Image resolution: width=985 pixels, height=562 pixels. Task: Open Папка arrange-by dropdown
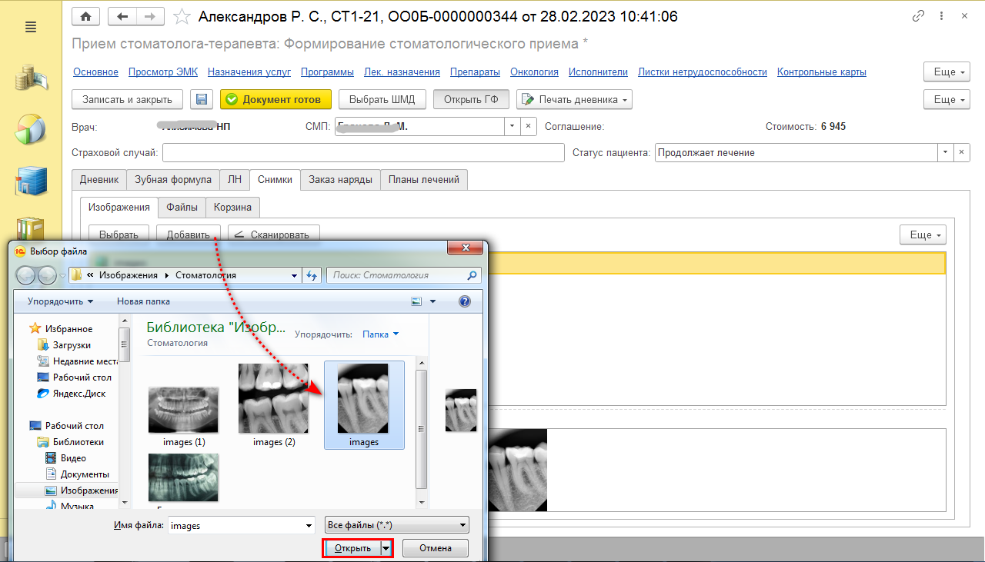click(381, 334)
